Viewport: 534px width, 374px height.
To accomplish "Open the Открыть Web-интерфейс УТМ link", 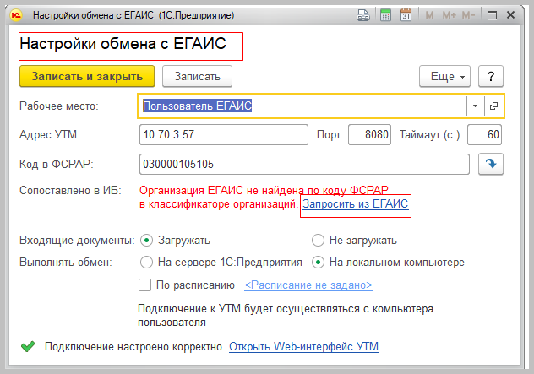I will [x=304, y=347].
